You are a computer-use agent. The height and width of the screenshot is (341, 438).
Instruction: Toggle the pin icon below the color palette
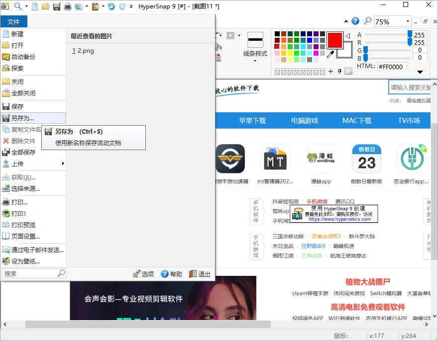click(339, 72)
